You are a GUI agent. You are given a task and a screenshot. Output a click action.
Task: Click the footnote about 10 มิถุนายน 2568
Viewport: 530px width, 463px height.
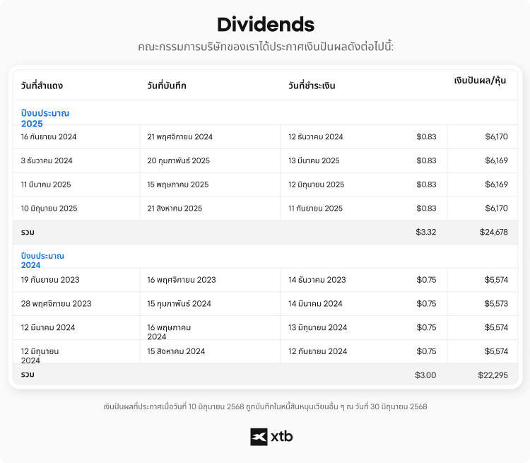(265, 407)
